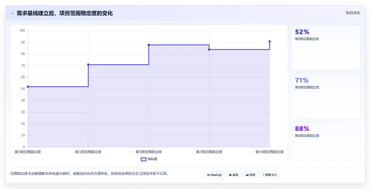Screen dimensions: 371x189
Task: Click the data point at 第5周 value 88
Action: [149, 45]
